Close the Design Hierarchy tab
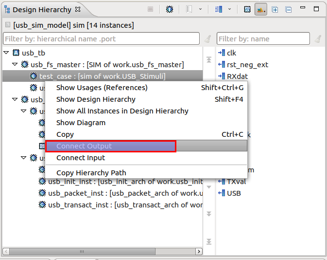 point(78,9)
